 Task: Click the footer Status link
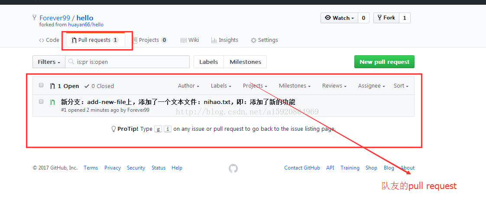click(x=159, y=168)
